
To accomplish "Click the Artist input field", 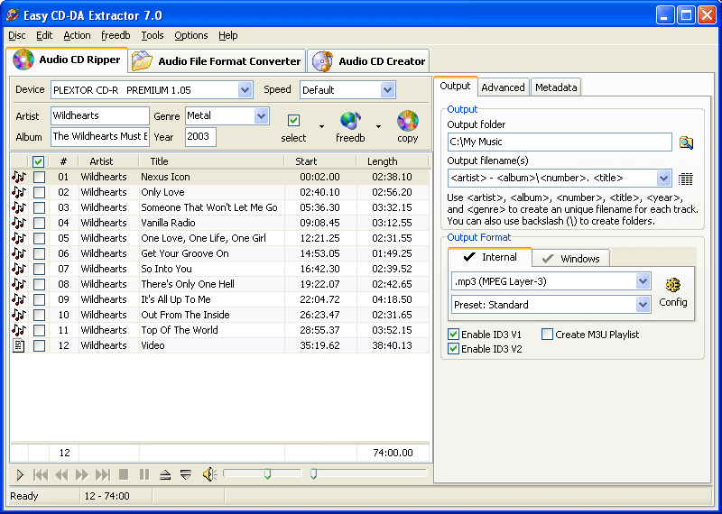I will click(100, 116).
